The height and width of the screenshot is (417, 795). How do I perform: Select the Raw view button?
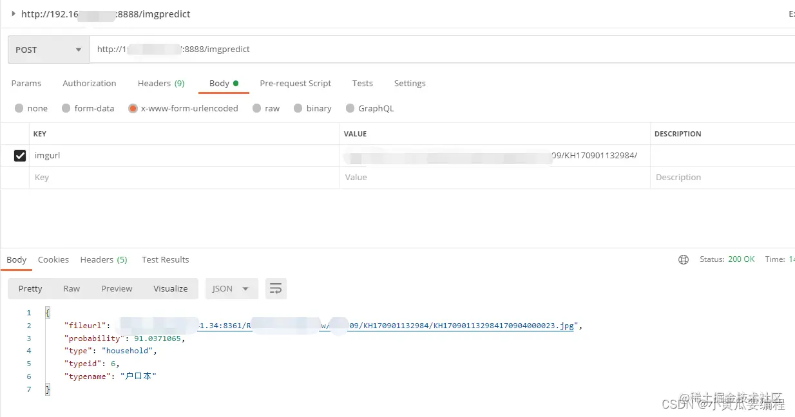point(72,289)
